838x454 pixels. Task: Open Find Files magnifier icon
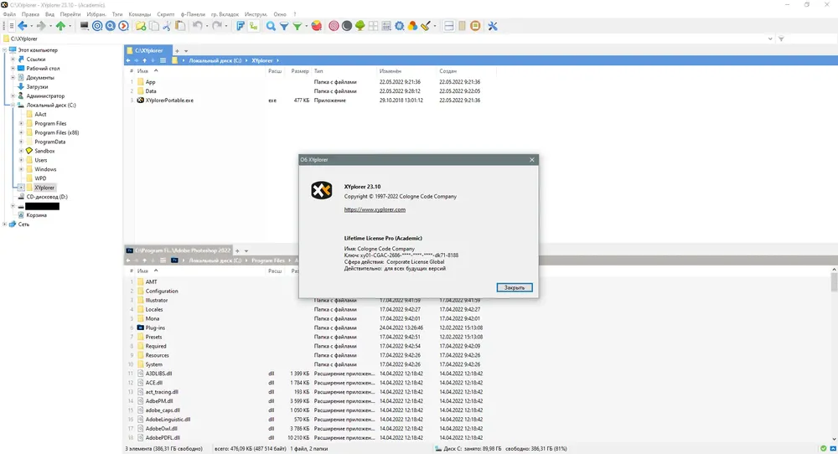(271, 26)
